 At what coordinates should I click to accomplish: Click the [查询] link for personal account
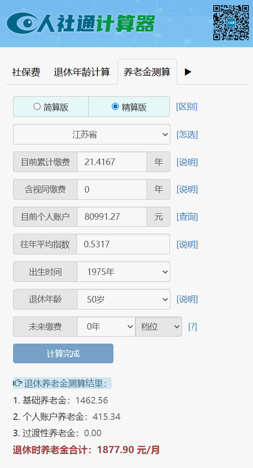click(187, 216)
